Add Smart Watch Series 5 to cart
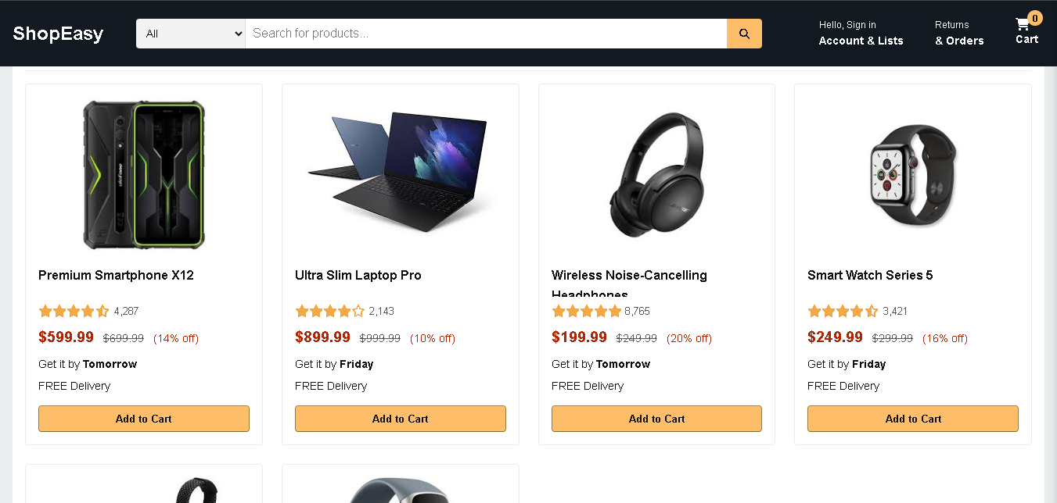 click(913, 419)
